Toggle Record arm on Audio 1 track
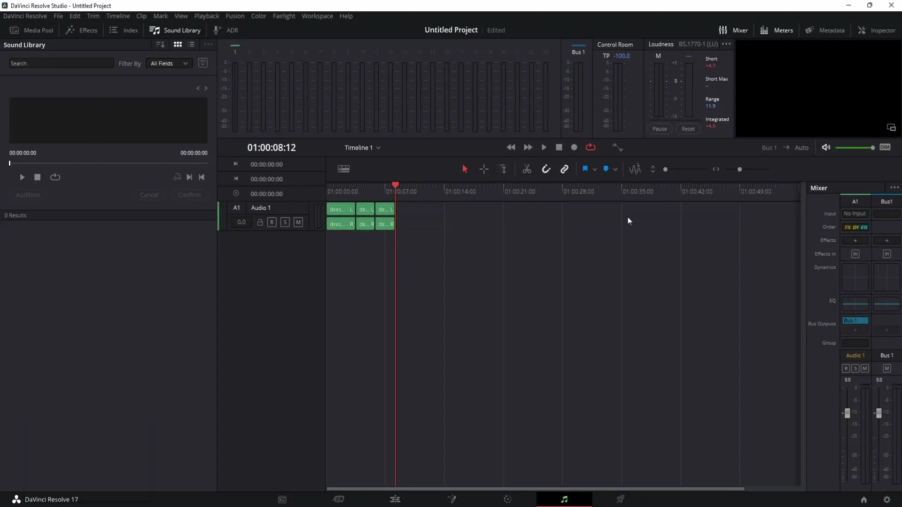 pos(272,222)
